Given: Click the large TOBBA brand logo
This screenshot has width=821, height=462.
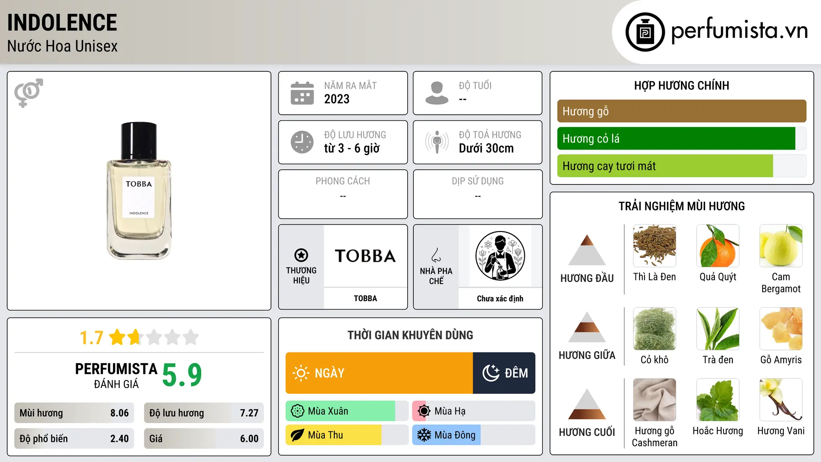Looking at the screenshot, I should (x=365, y=256).
